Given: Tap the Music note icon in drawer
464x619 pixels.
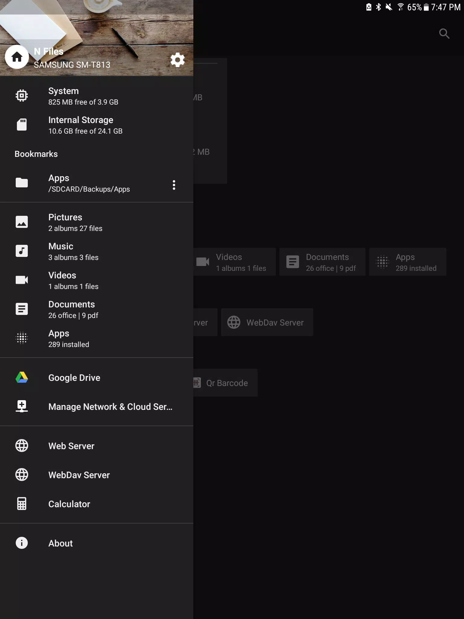Looking at the screenshot, I should (x=22, y=251).
